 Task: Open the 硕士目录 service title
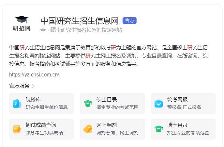point(107,100)
